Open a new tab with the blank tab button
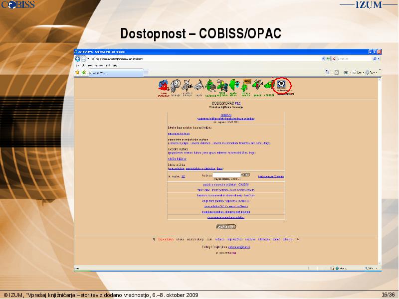Screen dimensions: 399x299 pyautogui.click(x=146, y=72)
